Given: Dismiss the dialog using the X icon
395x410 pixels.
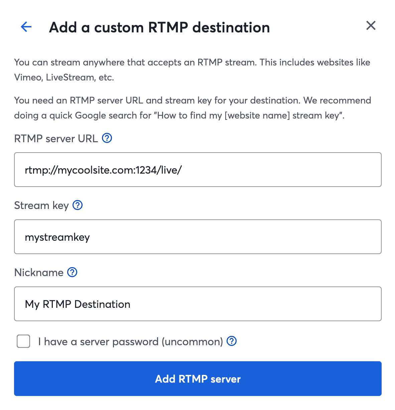Looking at the screenshot, I should (x=371, y=25).
